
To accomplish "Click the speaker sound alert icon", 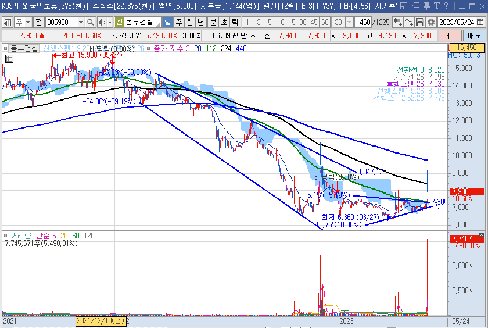I will coord(102,22).
